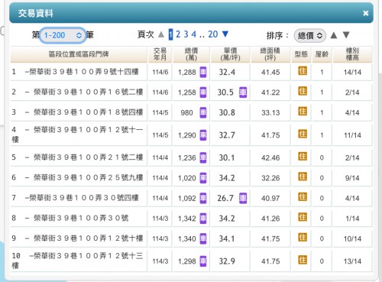
Task: Select address 榮華街39巷100弄18號四樓
Action: 88,112
